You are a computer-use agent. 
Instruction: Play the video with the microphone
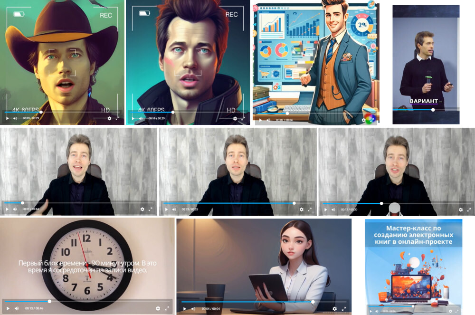(326, 210)
